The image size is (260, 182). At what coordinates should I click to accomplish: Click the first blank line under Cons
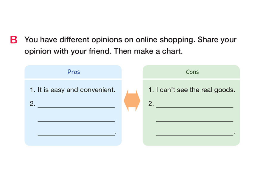[194, 106]
